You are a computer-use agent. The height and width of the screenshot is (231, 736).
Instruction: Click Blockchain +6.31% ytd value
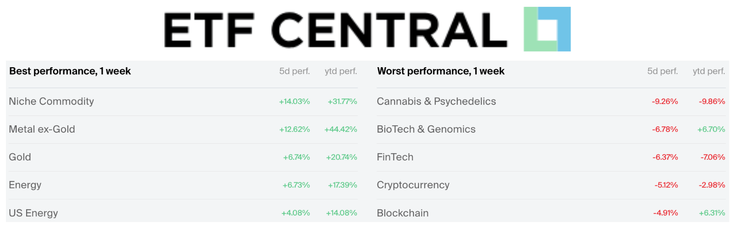click(x=712, y=213)
